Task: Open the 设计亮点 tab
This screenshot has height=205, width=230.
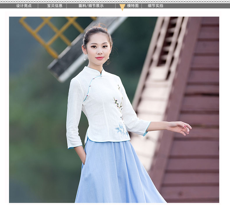Action: (24, 6)
